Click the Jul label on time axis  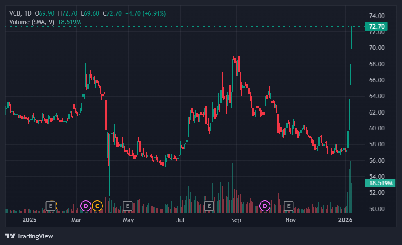click(x=180, y=220)
